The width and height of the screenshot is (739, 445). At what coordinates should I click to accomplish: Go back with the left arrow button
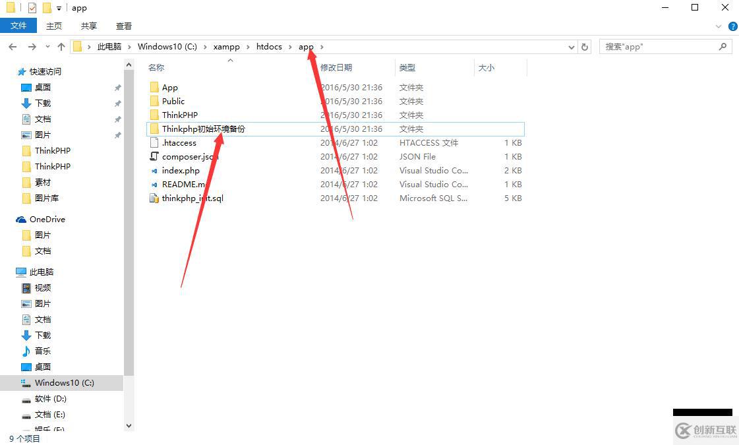(13, 47)
